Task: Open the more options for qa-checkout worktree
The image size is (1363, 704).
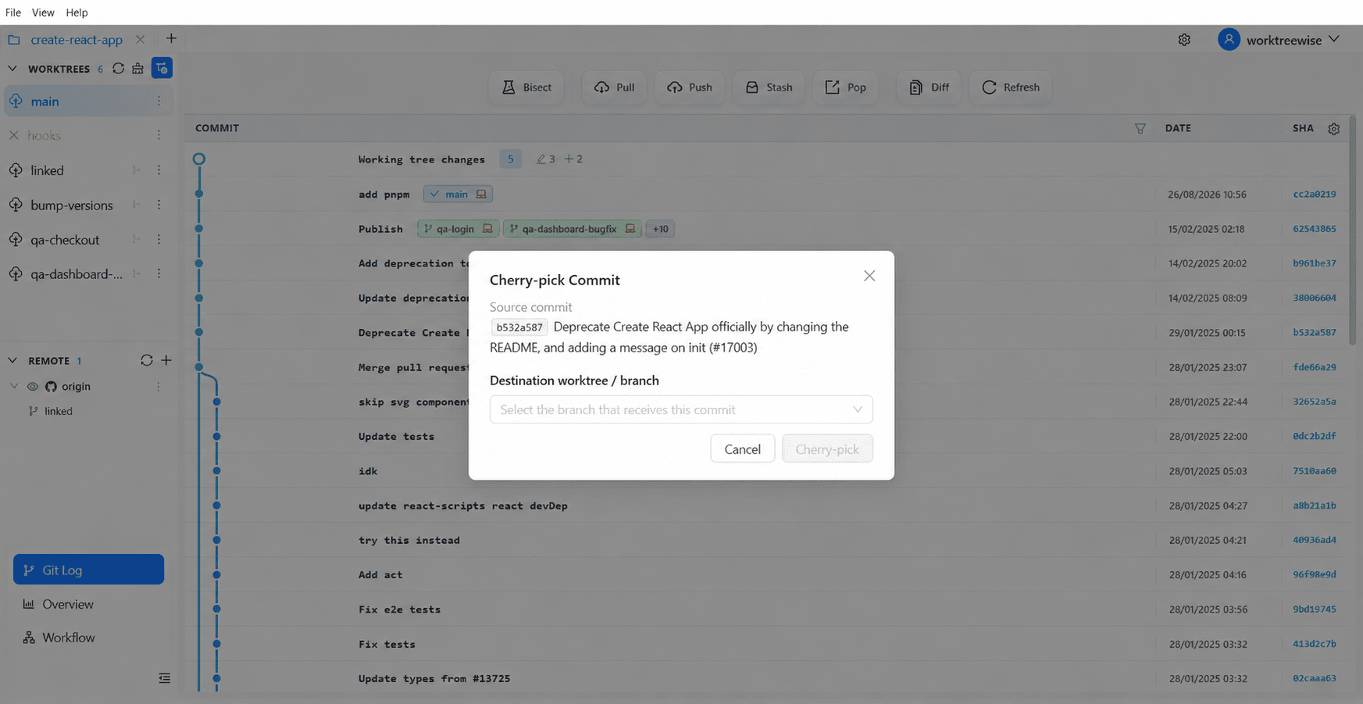Action: (x=159, y=239)
